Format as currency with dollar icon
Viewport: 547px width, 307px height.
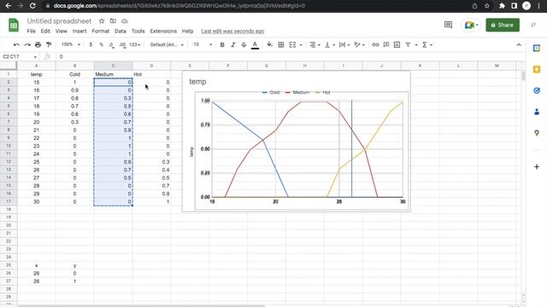91,44
